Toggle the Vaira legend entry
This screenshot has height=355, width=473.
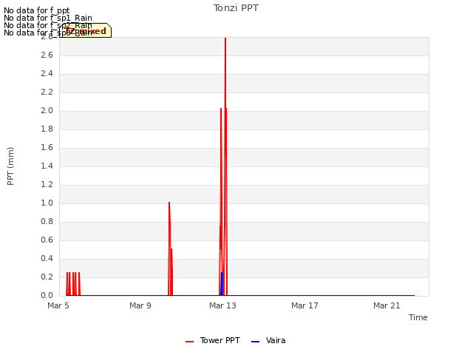268,340
